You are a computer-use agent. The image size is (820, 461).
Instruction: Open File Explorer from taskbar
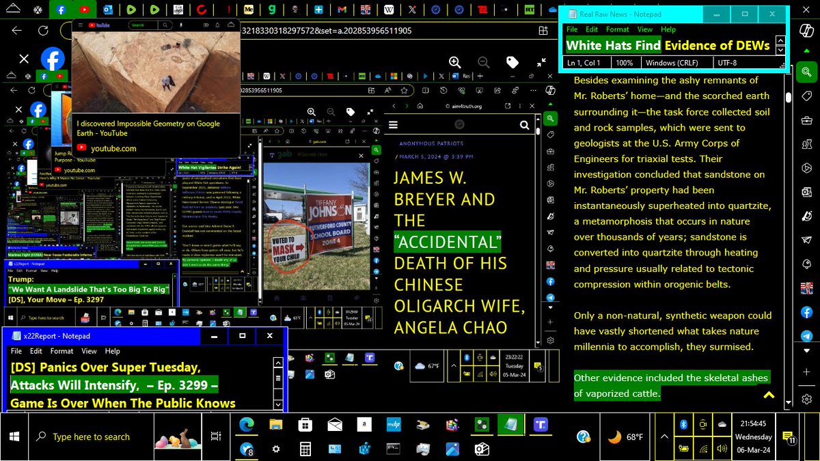[x=275, y=425]
